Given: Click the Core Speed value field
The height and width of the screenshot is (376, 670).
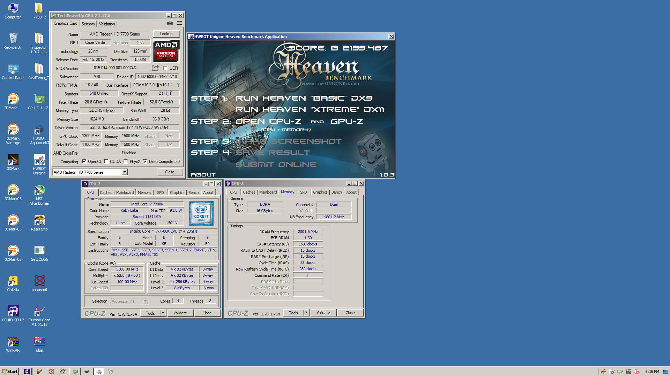Looking at the screenshot, I should pyautogui.click(x=127, y=269).
